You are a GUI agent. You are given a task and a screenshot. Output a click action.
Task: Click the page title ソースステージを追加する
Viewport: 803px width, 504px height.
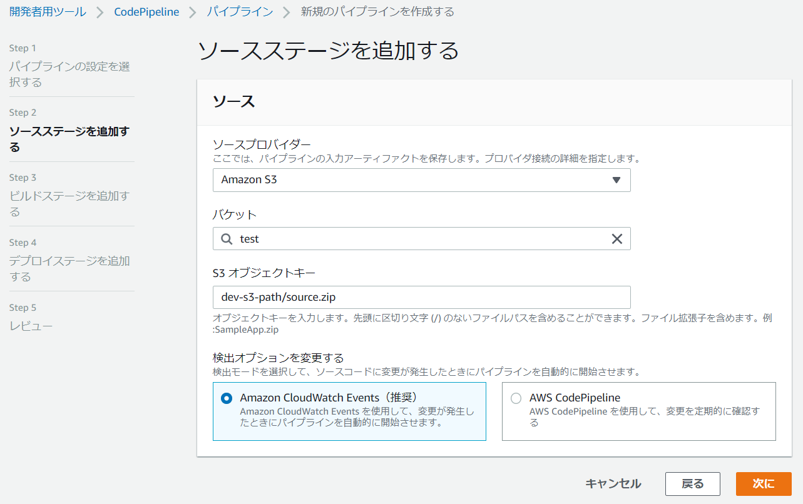point(329,51)
